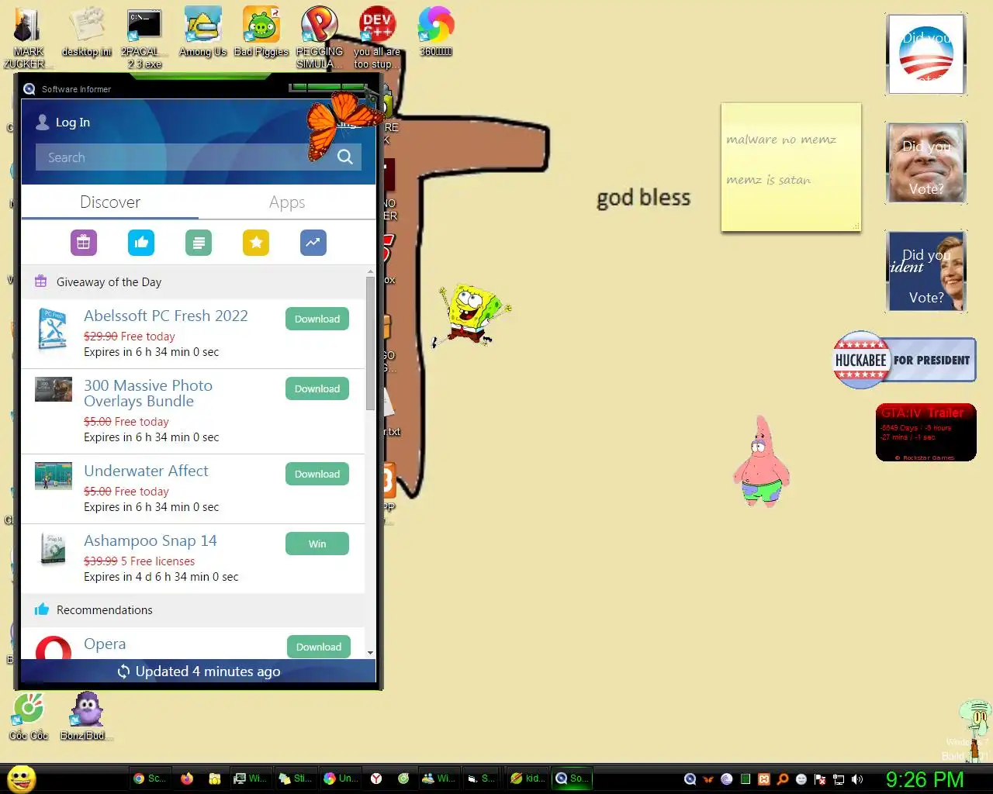993x794 pixels.
Task: Open the desktop.ini desktop file
Action: click(87, 31)
